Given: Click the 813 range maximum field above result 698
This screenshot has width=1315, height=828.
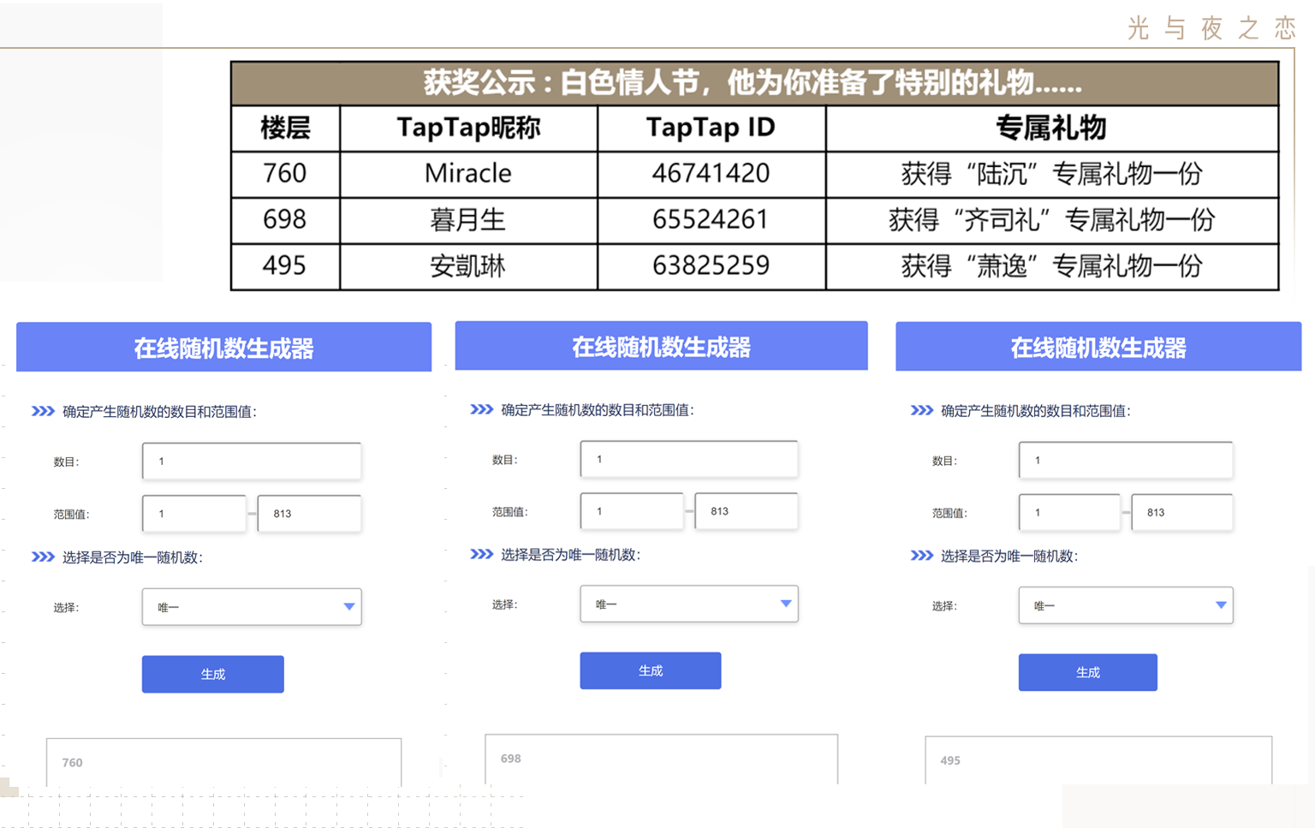Looking at the screenshot, I should coord(747,511).
